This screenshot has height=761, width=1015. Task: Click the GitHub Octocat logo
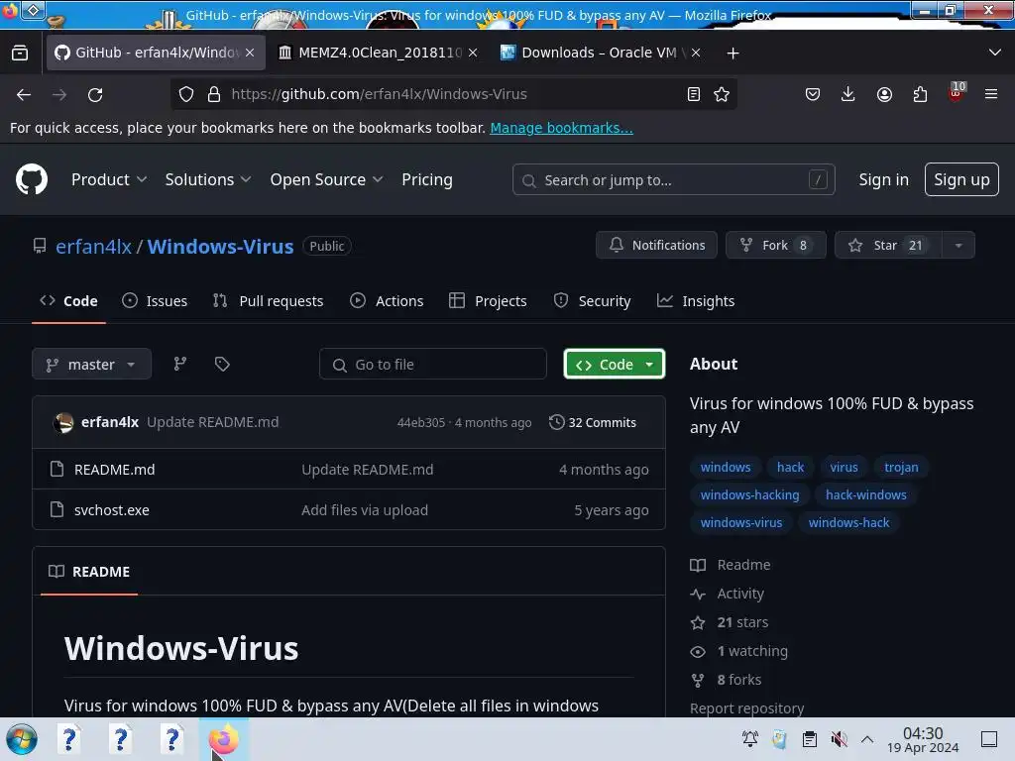(x=31, y=179)
